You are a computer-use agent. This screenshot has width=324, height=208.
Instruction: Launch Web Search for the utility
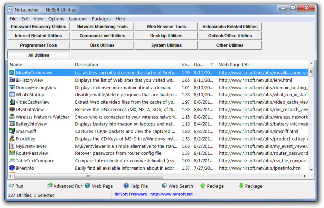(178, 186)
